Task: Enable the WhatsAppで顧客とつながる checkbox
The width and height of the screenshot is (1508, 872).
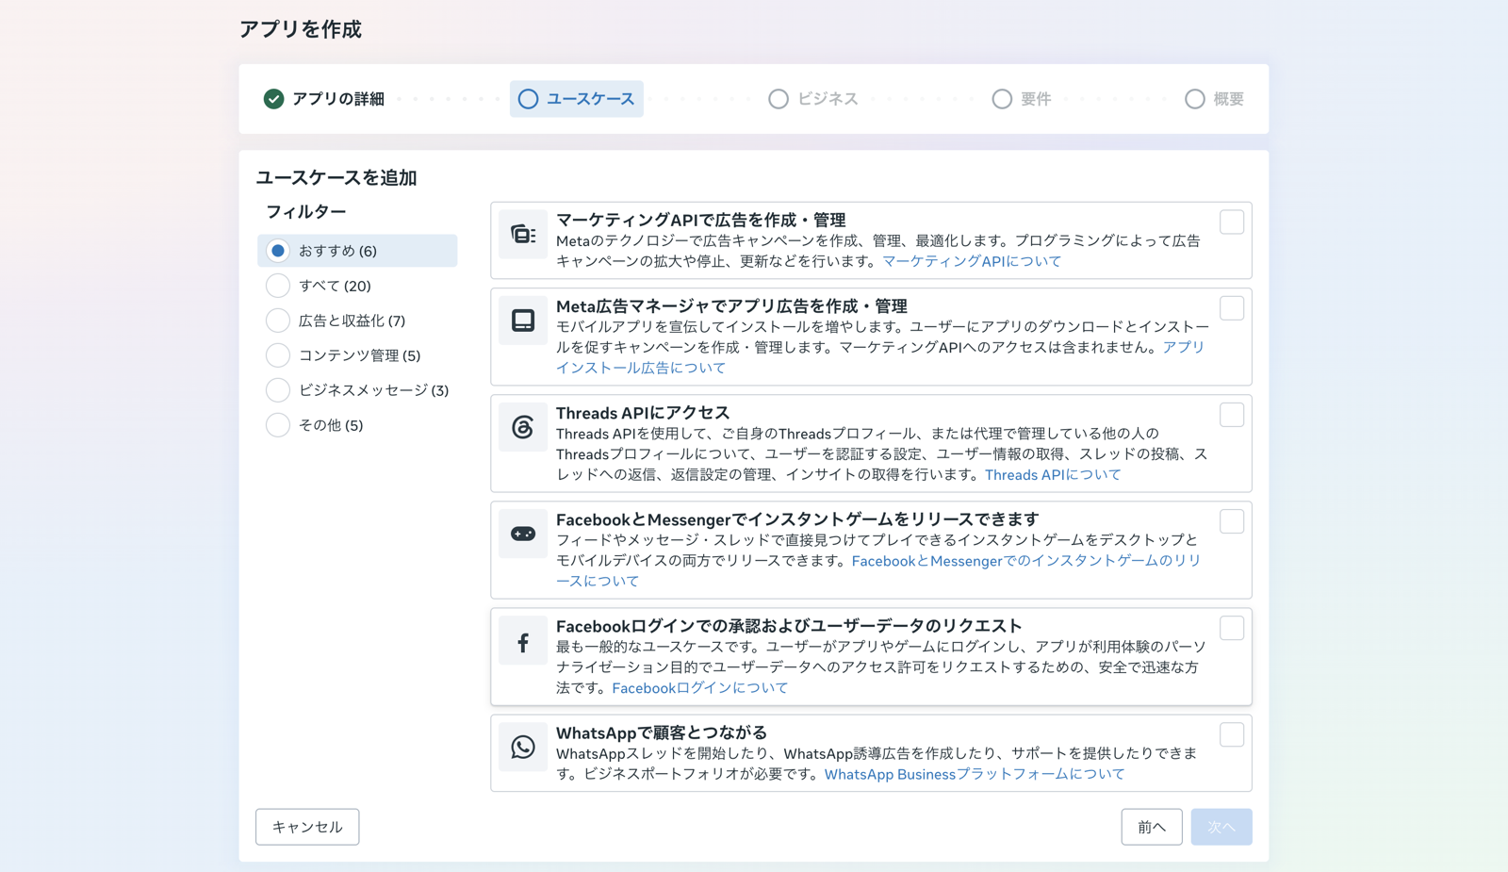Action: pyautogui.click(x=1232, y=734)
